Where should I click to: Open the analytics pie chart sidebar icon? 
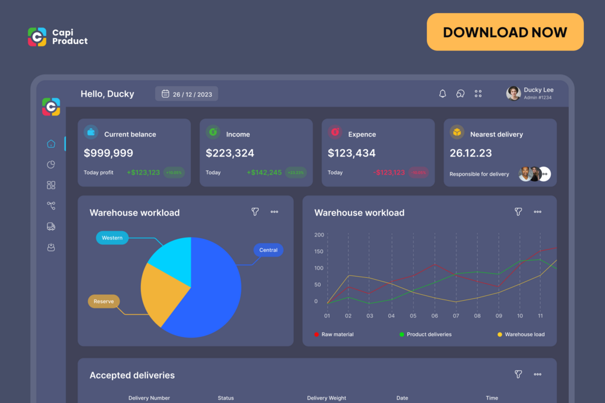coord(51,164)
